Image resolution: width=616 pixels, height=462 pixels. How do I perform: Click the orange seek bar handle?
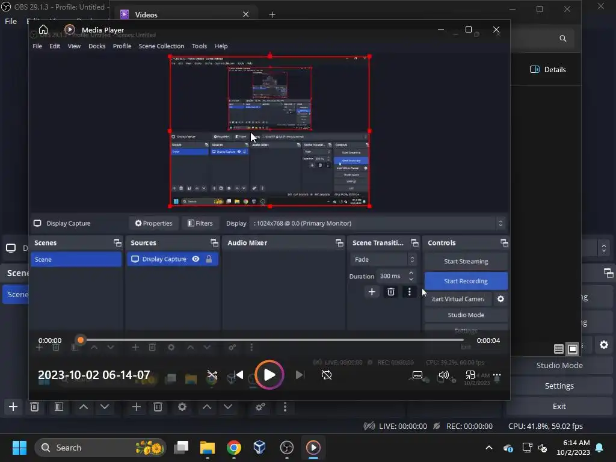[81, 340]
